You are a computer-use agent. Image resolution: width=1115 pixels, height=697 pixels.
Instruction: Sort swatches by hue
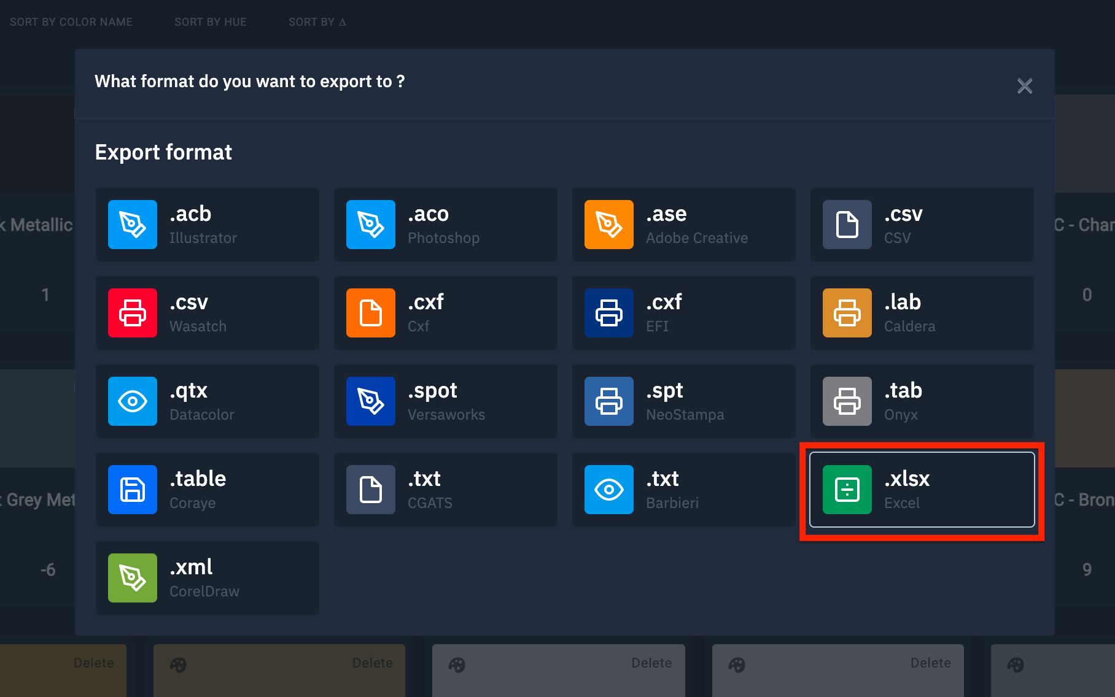(x=211, y=22)
